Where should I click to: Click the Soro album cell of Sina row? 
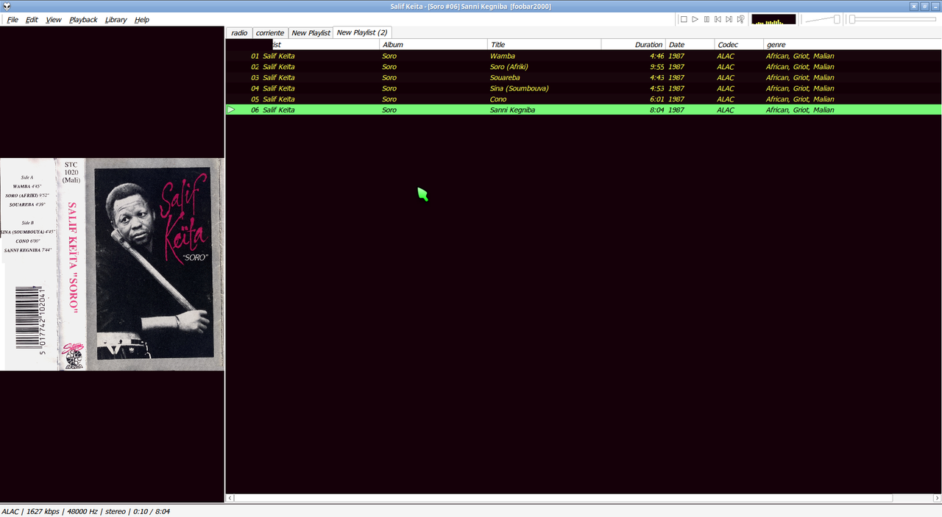(389, 88)
